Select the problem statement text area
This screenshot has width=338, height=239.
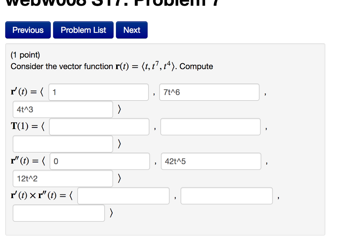(112, 66)
